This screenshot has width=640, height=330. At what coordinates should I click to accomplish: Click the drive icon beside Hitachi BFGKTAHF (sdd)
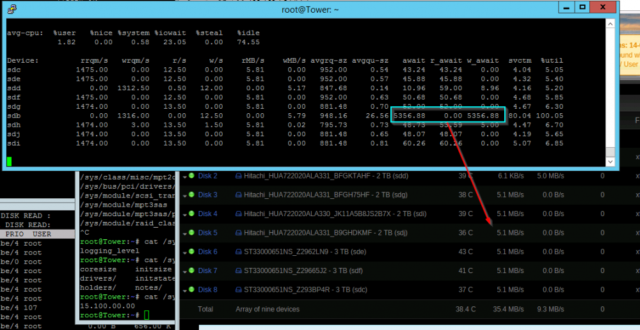click(x=239, y=176)
